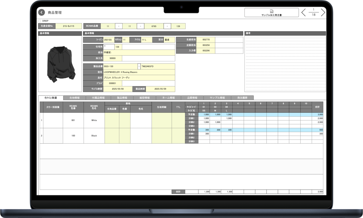
Task: Open the 付属品情報 tab
Action: pos(95,98)
